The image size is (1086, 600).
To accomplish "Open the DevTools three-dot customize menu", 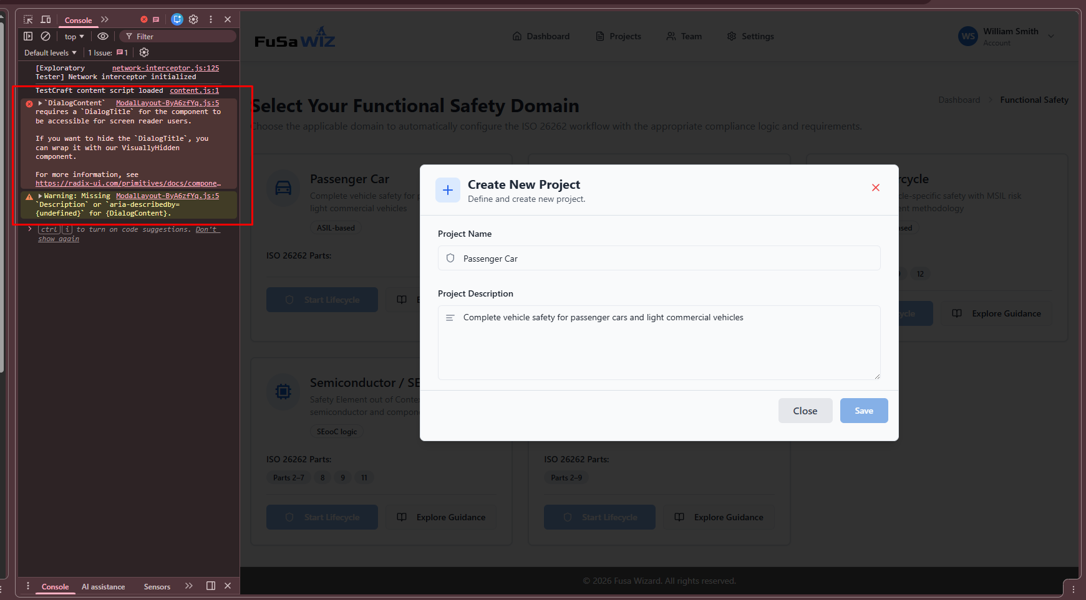I will click(x=211, y=19).
